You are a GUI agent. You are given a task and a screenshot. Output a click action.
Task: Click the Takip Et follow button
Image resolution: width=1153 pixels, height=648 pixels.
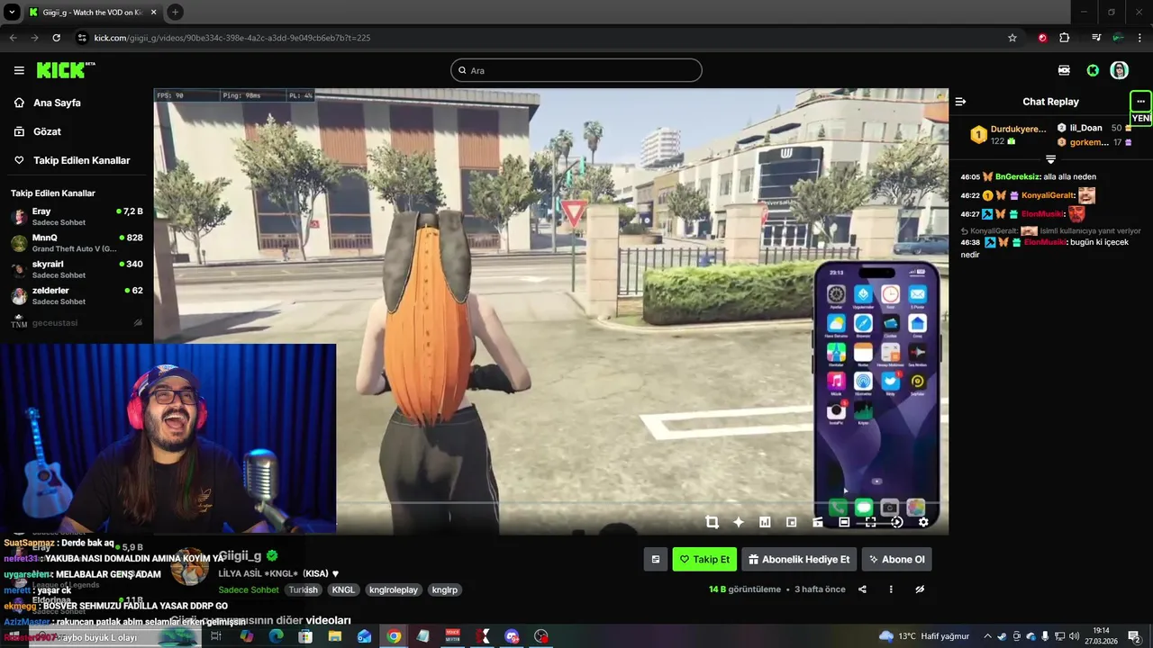click(x=704, y=559)
